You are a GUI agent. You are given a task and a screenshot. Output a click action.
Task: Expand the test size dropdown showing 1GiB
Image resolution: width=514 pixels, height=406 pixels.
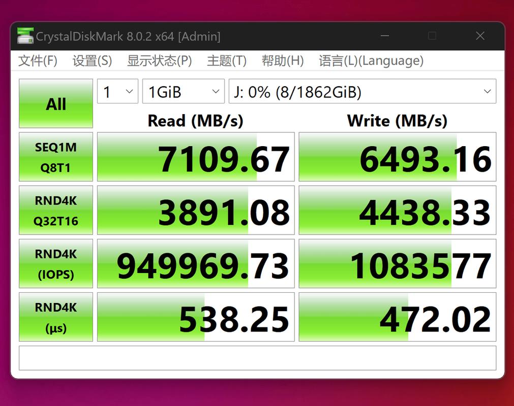183,91
